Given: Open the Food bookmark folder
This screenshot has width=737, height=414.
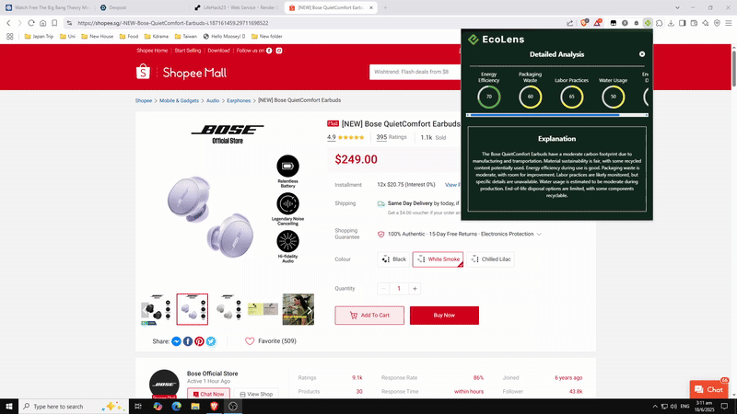Looking at the screenshot, I should point(129,36).
